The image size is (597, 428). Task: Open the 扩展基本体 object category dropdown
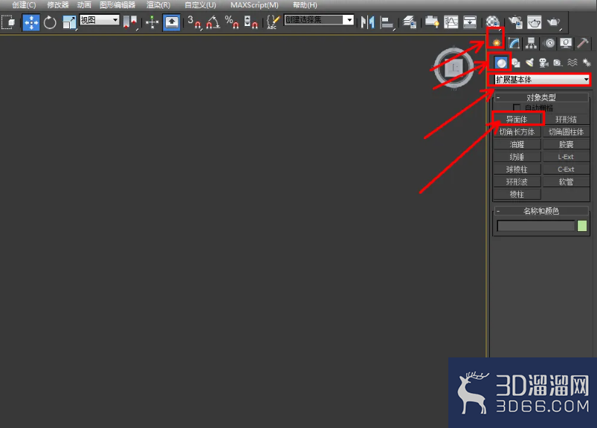[542, 80]
